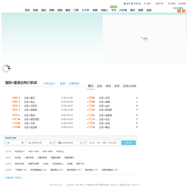Select the 火车站 hot area filter
This screenshot has height=188, width=188.
point(45,164)
